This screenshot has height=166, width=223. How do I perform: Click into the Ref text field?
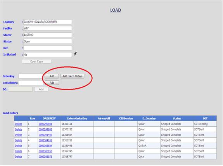coord(47,48)
